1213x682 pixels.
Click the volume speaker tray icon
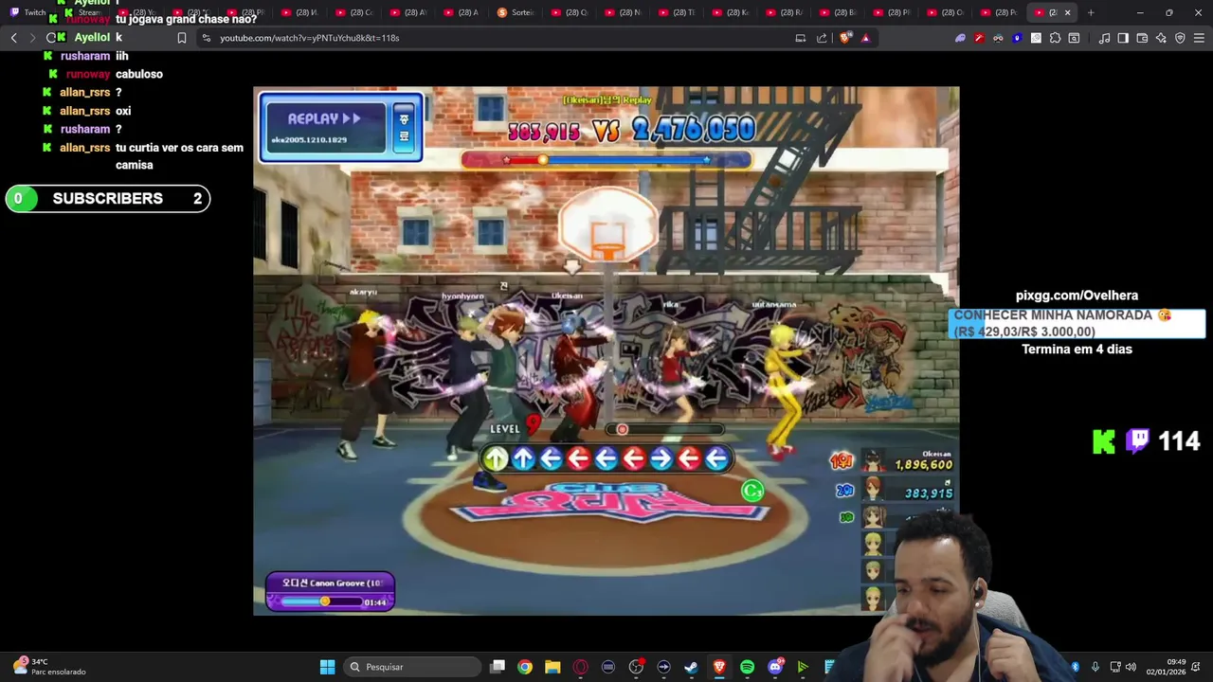click(x=1131, y=667)
